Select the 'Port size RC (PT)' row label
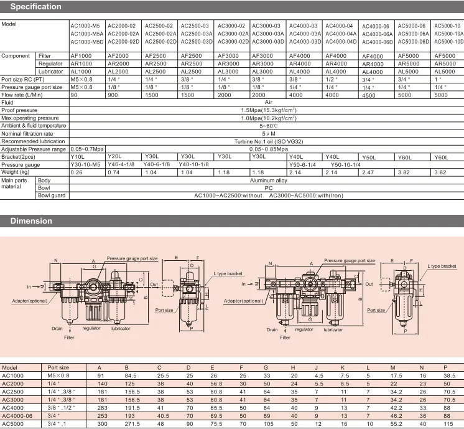Viewport: 464px width, 429px height. [23, 80]
